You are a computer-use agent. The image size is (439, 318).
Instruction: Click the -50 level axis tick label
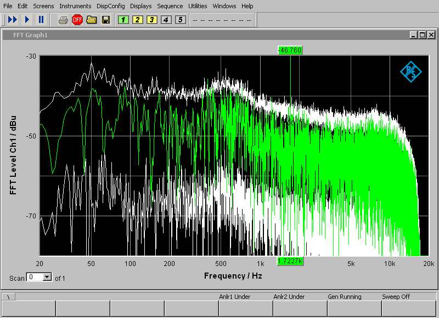(x=31, y=136)
